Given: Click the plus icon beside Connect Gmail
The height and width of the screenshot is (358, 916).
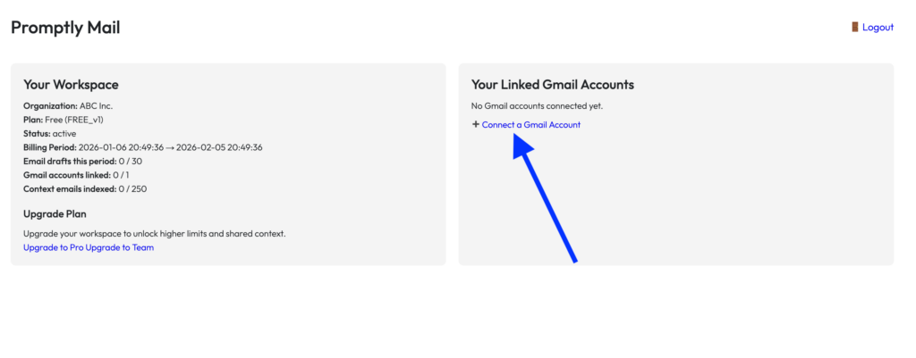Looking at the screenshot, I should 476,124.
